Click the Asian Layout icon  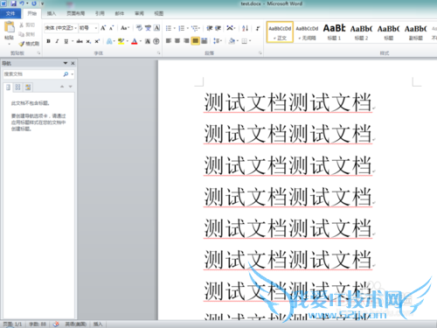pyautogui.click(x=230, y=28)
